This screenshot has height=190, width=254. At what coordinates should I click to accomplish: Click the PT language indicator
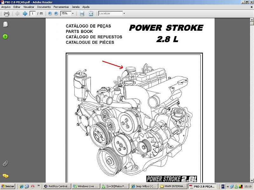tap(223, 187)
